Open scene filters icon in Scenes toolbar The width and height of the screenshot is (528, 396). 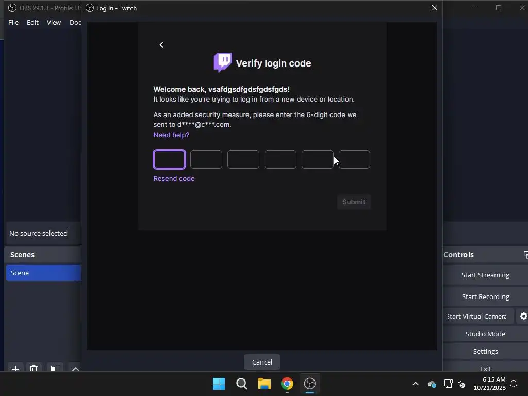[x=55, y=368]
